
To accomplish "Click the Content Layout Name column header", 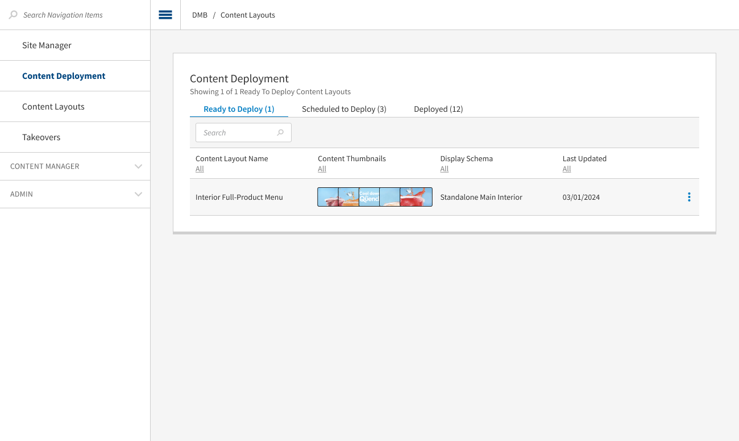I will [x=232, y=159].
